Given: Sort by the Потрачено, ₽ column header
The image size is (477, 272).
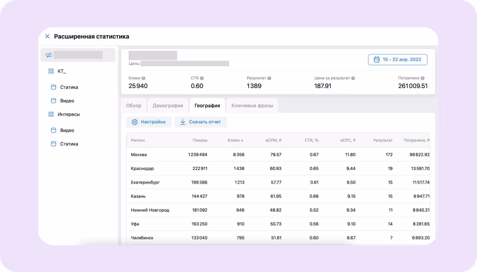Looking at the screenshot, I should [417, 140].
